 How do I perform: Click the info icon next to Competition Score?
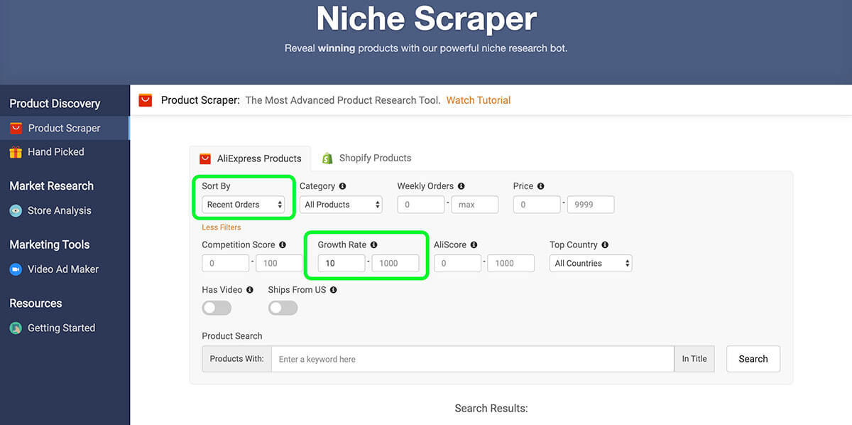283,244
